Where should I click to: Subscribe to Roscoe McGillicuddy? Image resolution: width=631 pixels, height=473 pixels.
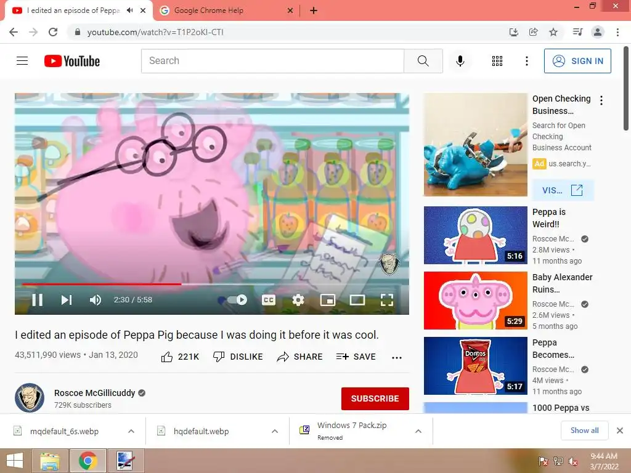375,398
